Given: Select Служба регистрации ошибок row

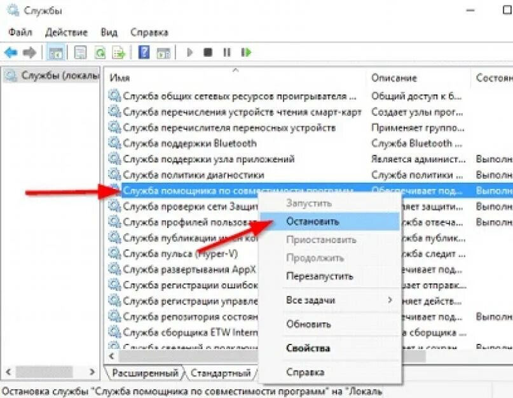Looking at the screenshot, I should tap(191, 285).
